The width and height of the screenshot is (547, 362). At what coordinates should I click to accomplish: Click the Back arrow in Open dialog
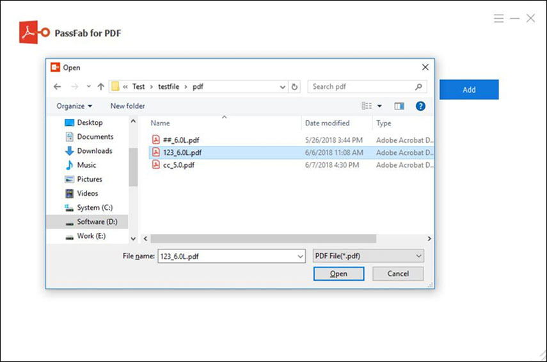pyautogui.click(x=58, y=86)
